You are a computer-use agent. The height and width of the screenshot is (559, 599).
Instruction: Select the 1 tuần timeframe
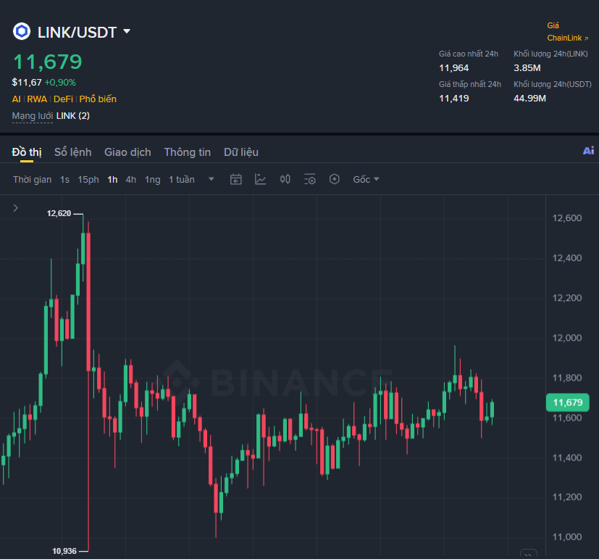[182, 179]
